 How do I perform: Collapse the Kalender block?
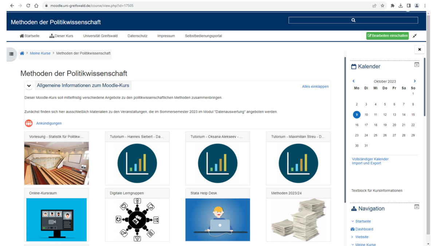point(417,65)
